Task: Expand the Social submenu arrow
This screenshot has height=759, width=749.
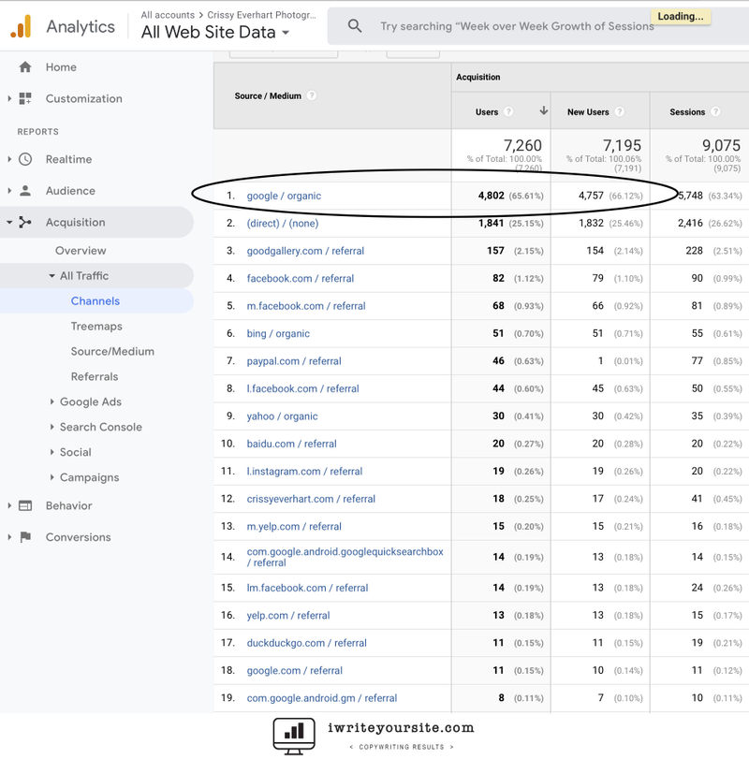Action: pos(51,452)
